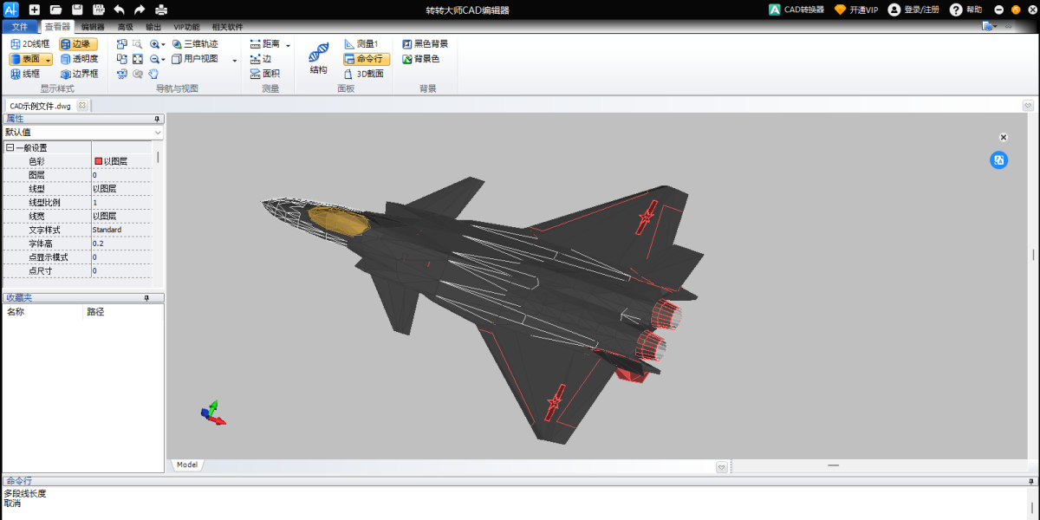
Task: Select the 透明度 transparency display style
Action: pos(79,59)
